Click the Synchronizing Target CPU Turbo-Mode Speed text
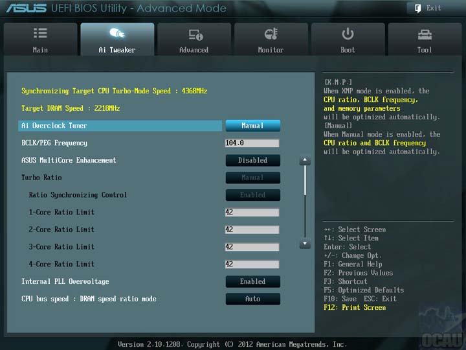Viewport: 466px width, 350px height. pyautogui.click(x=115, y=91)
